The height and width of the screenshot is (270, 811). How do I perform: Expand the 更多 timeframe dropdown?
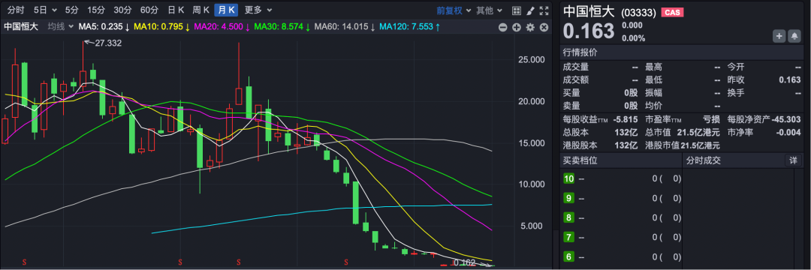click(x=258, y=10)
